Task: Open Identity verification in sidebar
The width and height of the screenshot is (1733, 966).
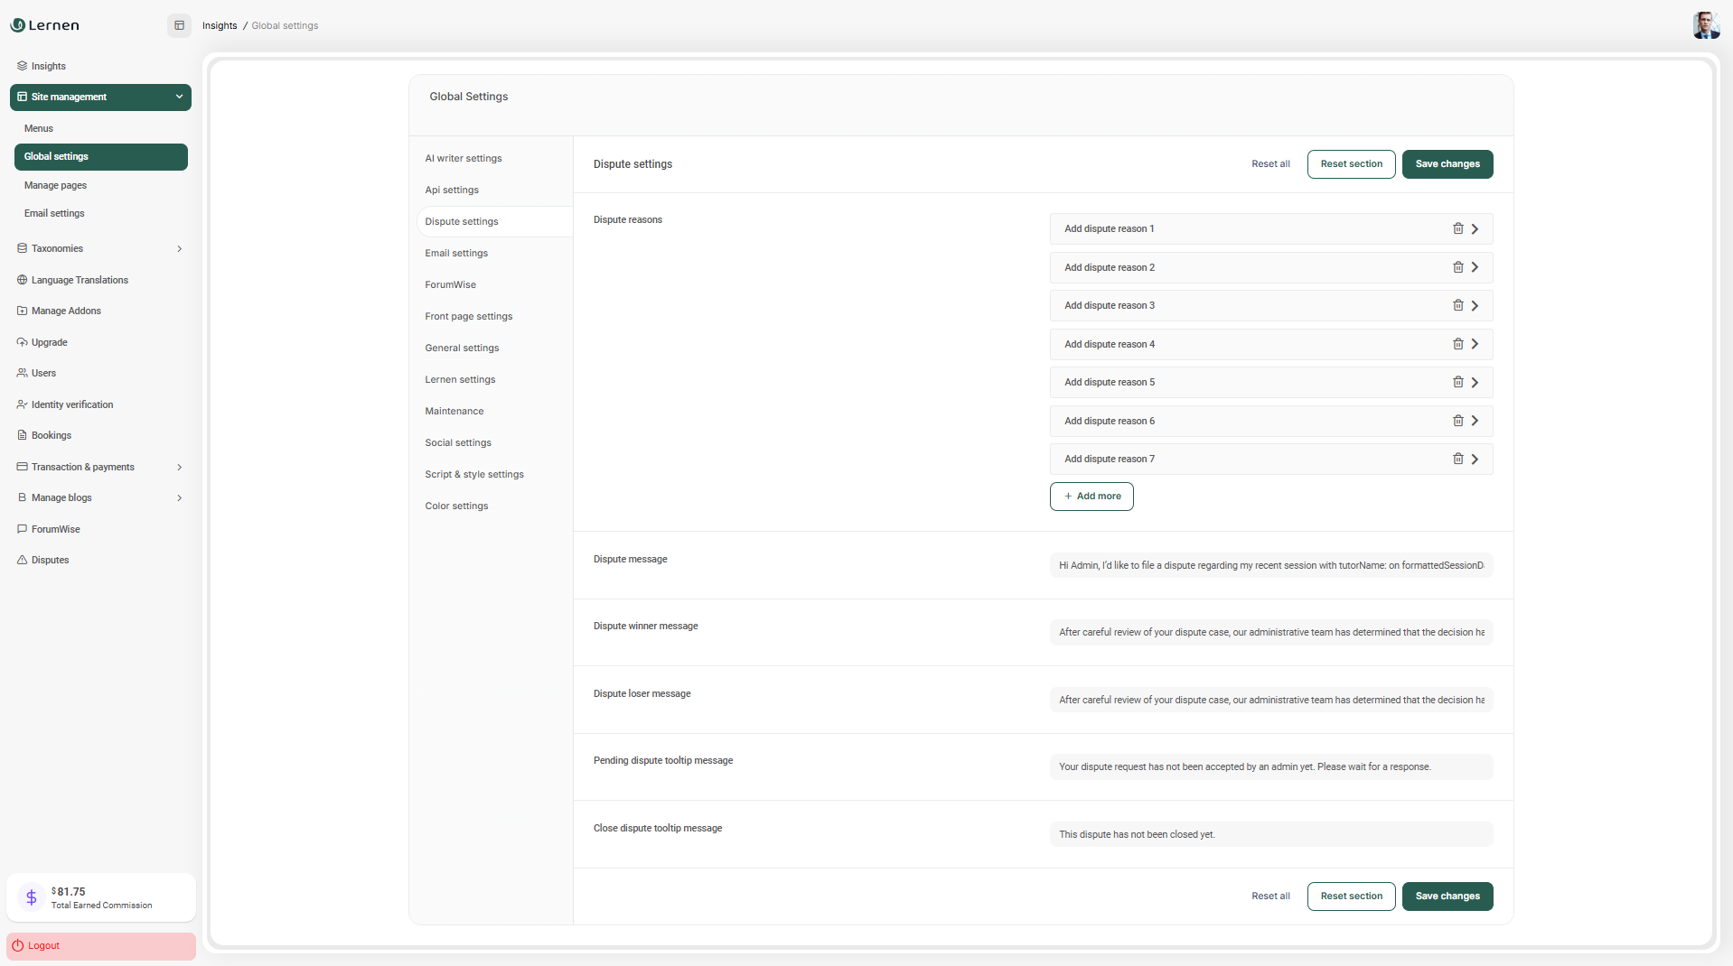Action: click(72, 404)
